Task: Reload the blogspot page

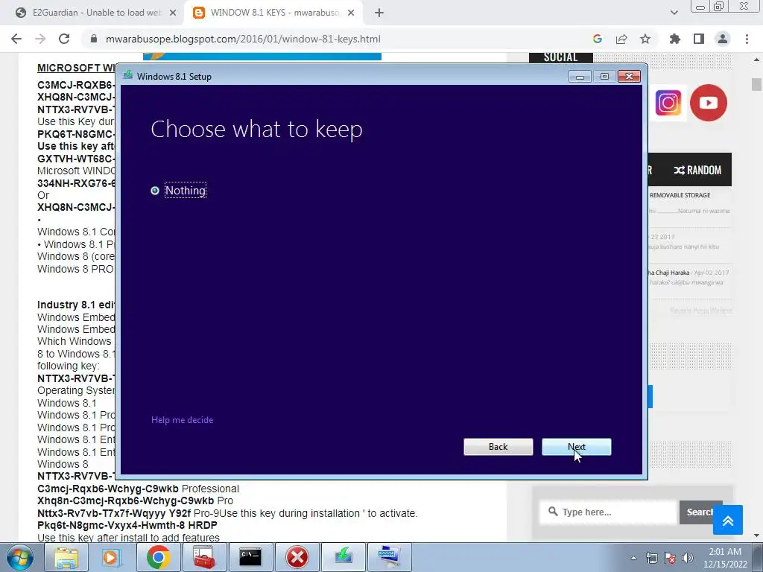Action: 64,39
